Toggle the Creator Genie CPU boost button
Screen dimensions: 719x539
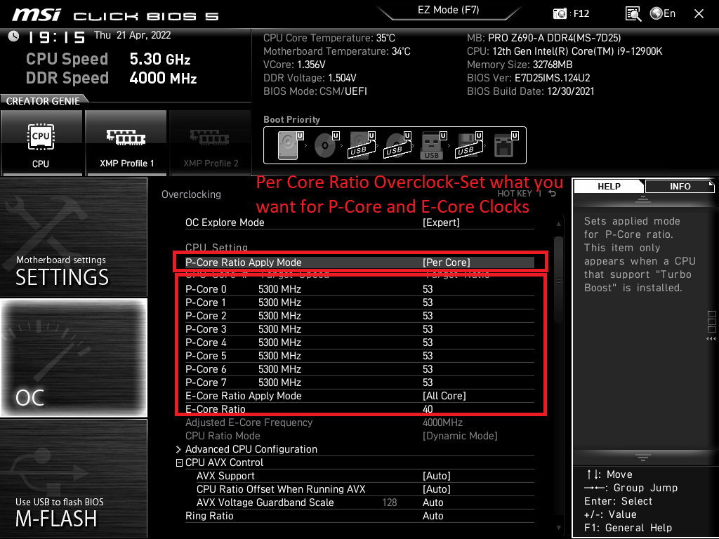(x=41, y=143)
